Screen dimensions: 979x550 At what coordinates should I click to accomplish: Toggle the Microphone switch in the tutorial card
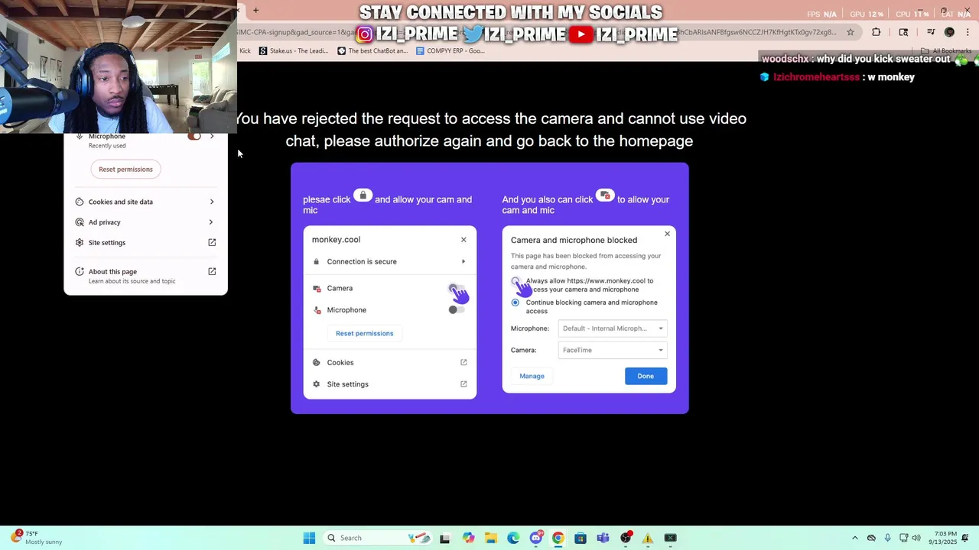pos(457,310)
